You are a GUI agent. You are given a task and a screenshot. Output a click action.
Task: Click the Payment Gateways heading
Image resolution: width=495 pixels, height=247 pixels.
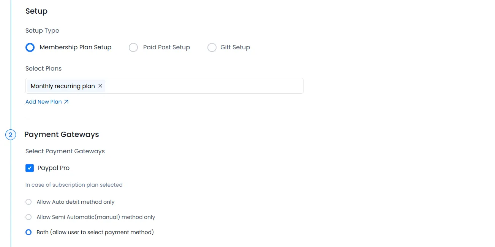point(62,134)
